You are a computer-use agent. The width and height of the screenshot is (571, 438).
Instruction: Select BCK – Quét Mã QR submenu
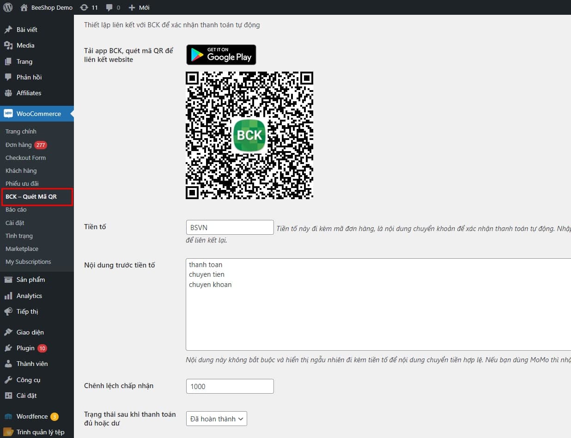31,196
